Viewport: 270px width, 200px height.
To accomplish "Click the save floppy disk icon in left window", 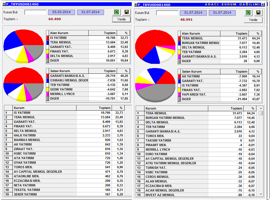I will point(127,12).
